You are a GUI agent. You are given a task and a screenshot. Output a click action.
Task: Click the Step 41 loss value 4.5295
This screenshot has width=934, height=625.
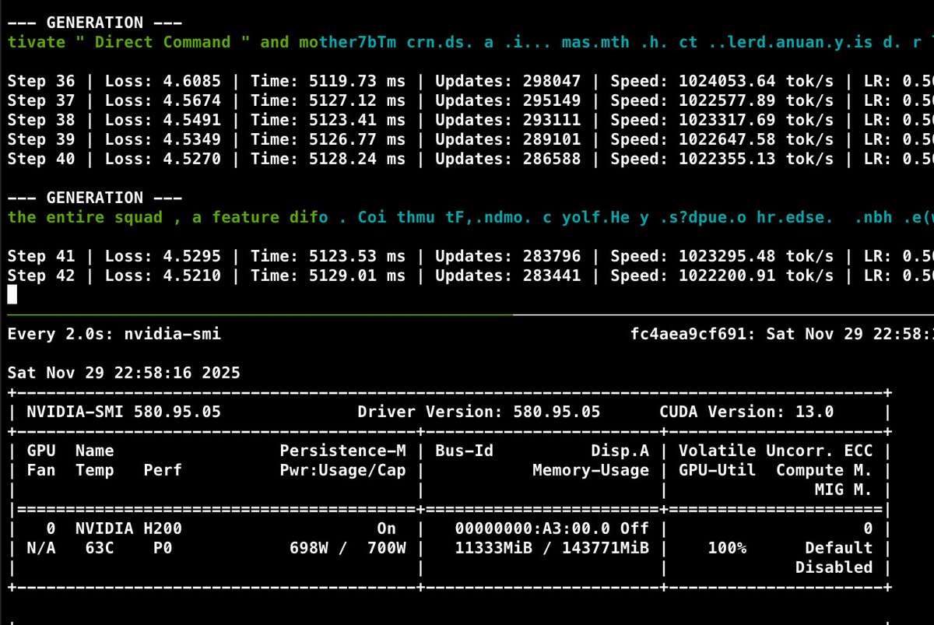tap(192, 256)
